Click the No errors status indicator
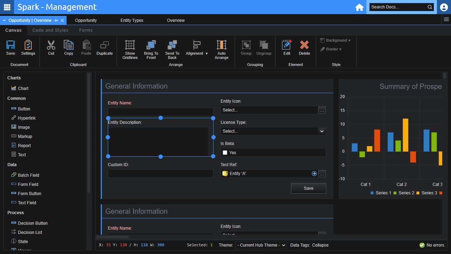 (432, 245)
